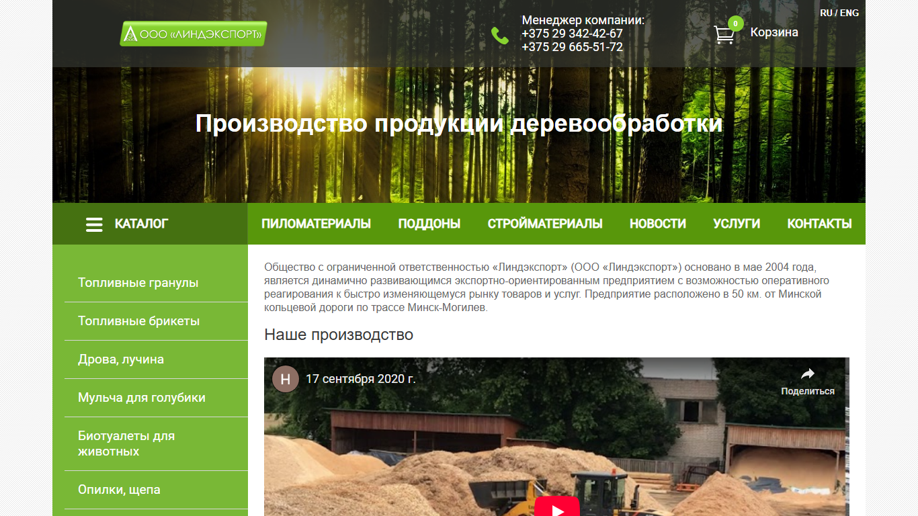The width and height of the screenshot is (918, 516).
Task: Click the hamburger icon beside КАТАЛОГ
Action: pos(94,224)
